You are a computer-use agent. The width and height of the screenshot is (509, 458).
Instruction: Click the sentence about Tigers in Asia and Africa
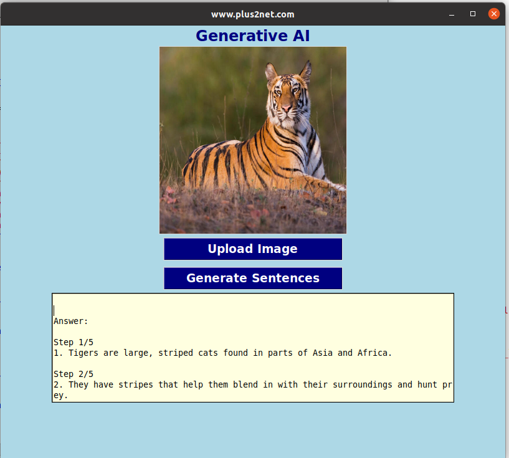tap(222, 353)
